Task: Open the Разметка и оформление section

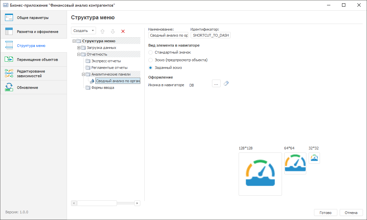Action: [33, 32]
